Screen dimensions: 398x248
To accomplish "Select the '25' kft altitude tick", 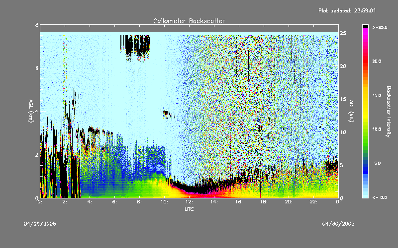I will [x=343, y=33].
